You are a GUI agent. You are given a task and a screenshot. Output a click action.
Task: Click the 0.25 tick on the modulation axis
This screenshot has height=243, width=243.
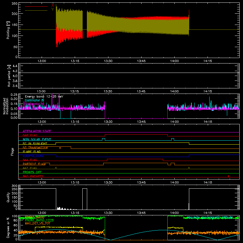[x=14, y=95]
